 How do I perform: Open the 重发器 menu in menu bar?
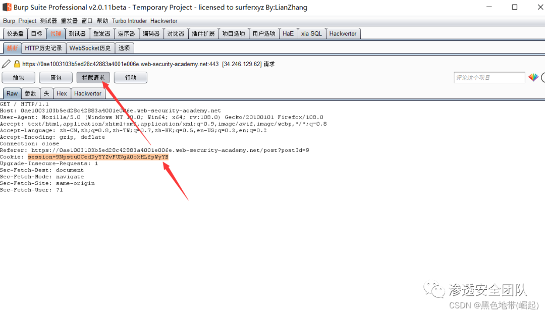point(69,21)
